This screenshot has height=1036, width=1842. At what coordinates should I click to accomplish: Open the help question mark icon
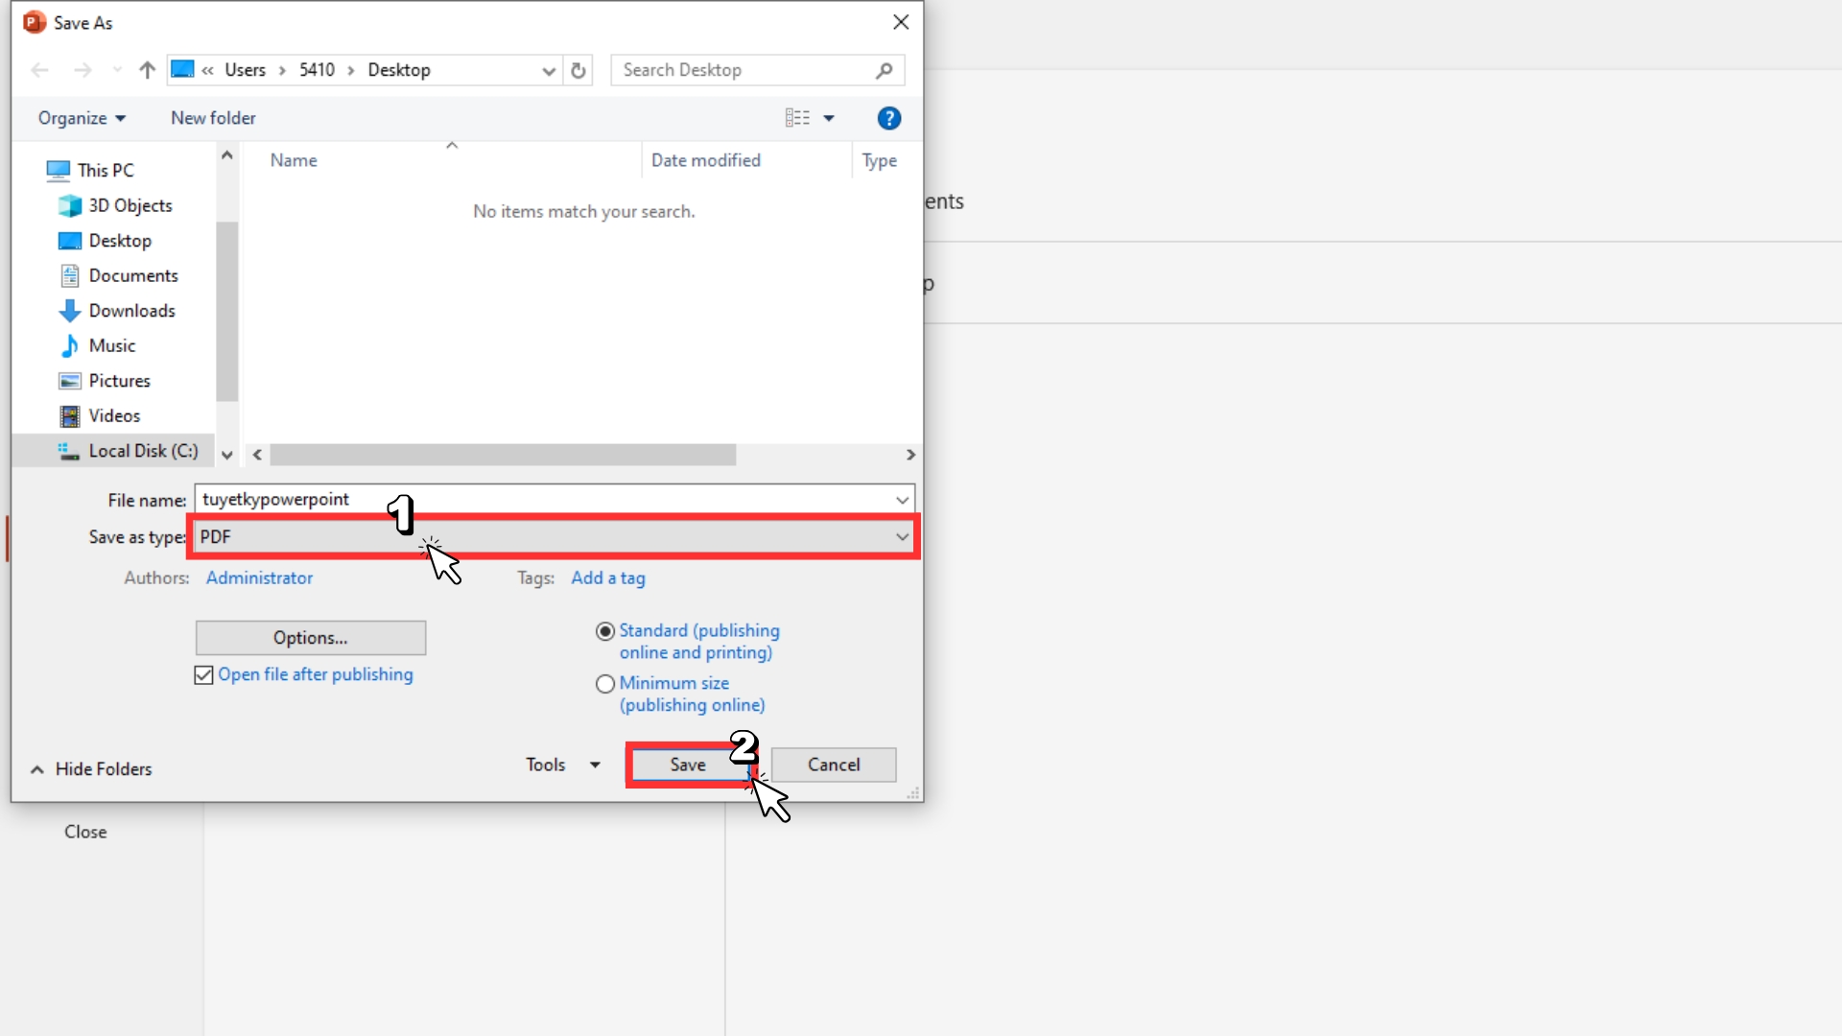pos(888,118)
